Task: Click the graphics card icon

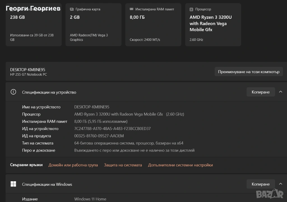Action: coord(72,9)
